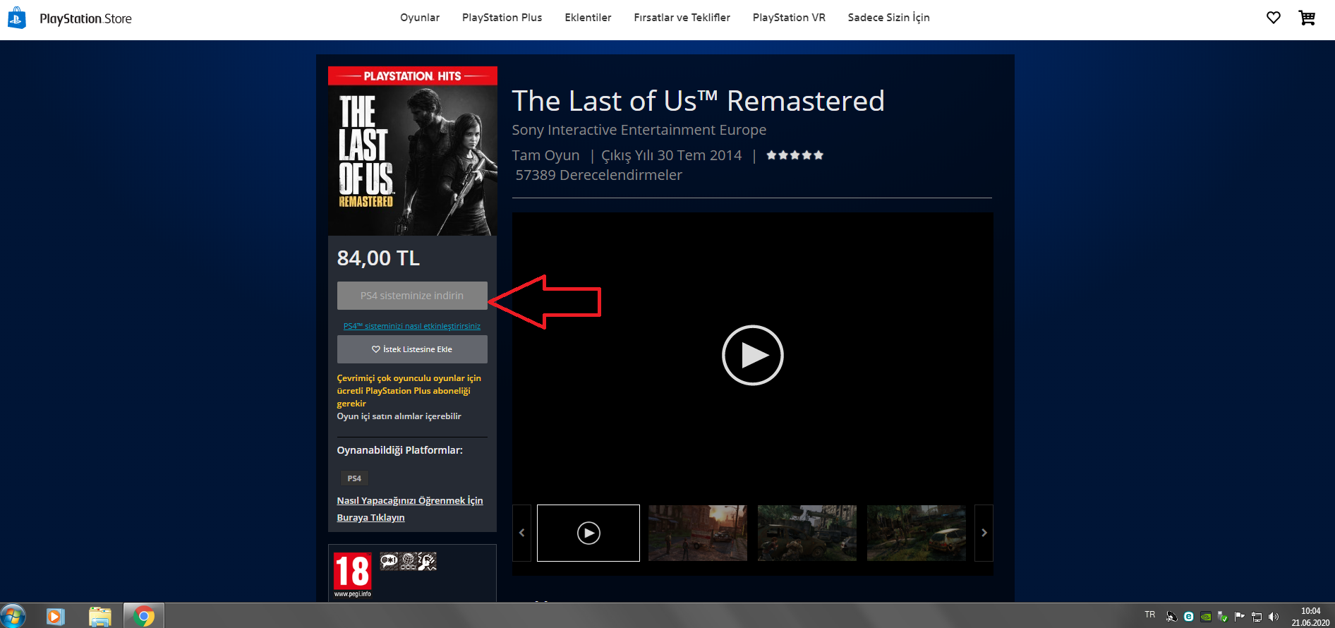Open the Oyunlar menu
The height and width of the screenshot is (628, 1335).
click(420, 18)
